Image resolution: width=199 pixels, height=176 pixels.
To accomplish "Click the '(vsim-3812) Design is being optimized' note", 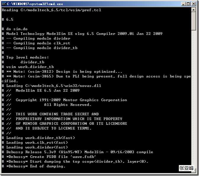I will 62,72.
